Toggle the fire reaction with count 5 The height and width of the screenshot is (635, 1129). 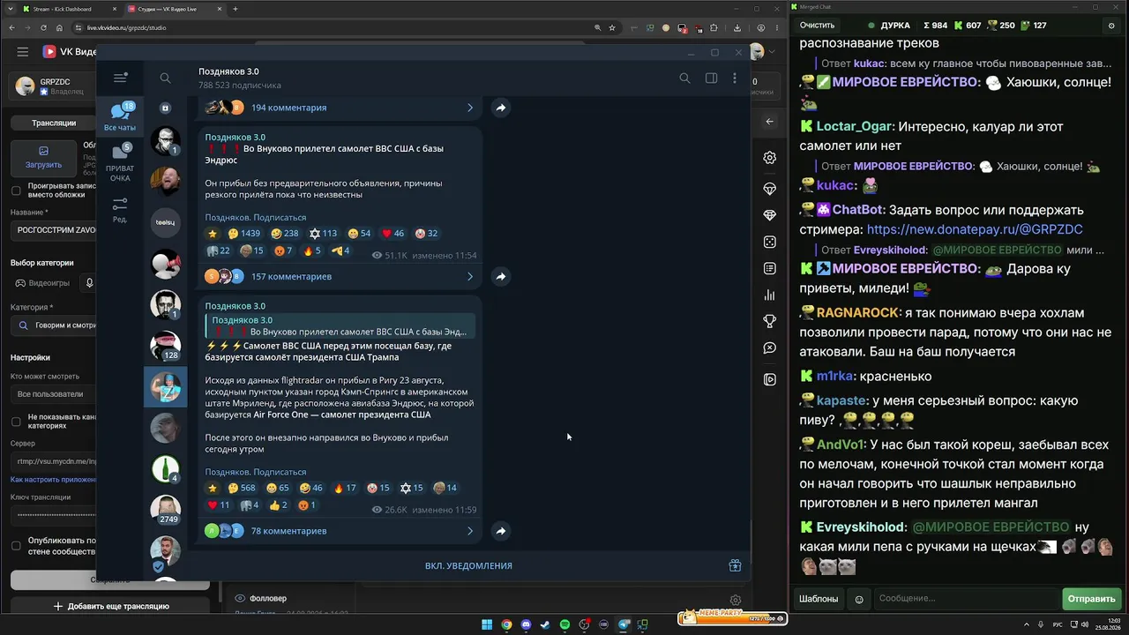313,251
